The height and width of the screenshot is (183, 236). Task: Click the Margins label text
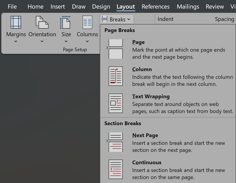click(16, 35)
